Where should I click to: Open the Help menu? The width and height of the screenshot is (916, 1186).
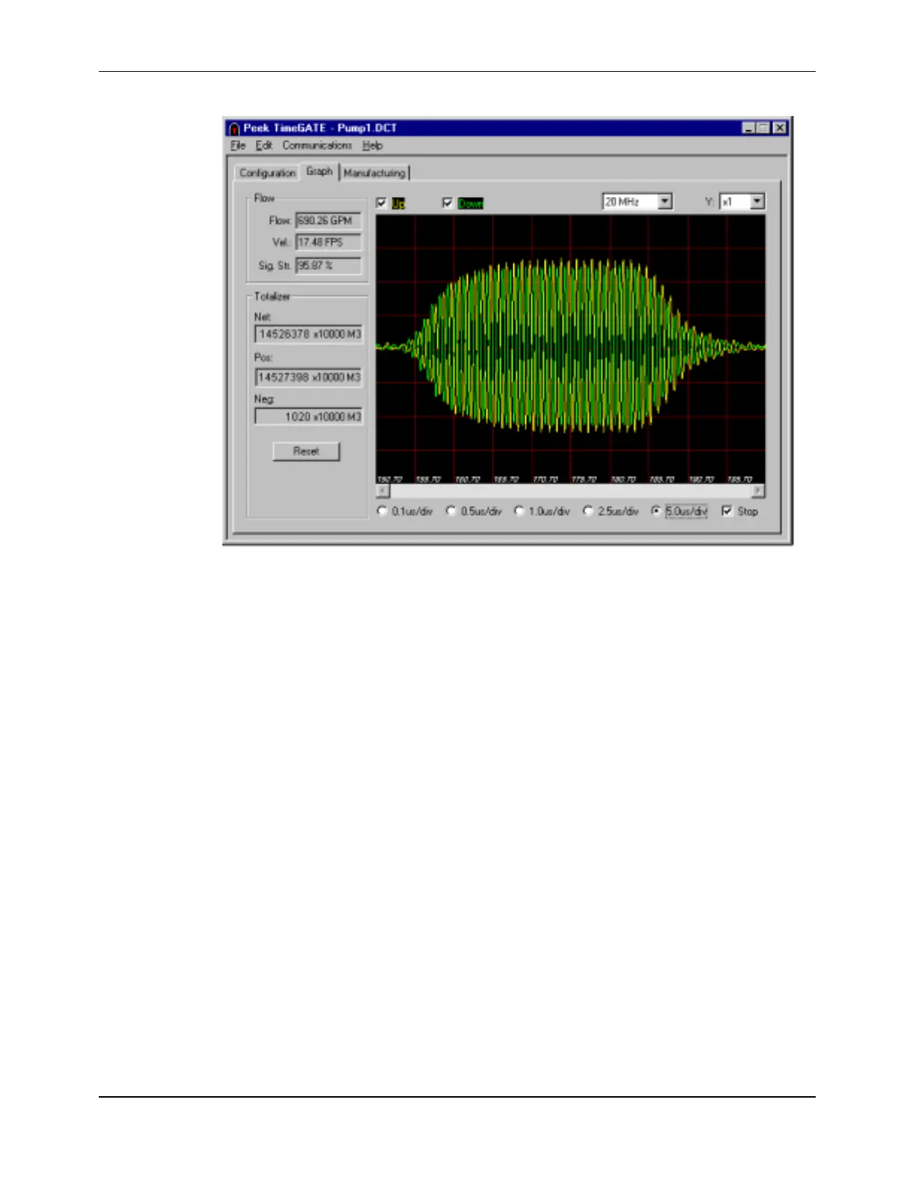(373, 145)
